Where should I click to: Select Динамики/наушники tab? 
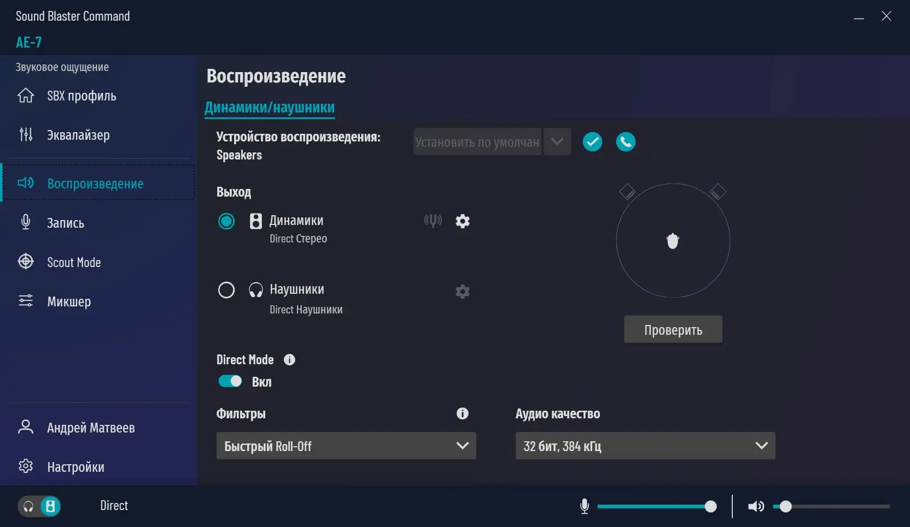click(x=270, y=108)
